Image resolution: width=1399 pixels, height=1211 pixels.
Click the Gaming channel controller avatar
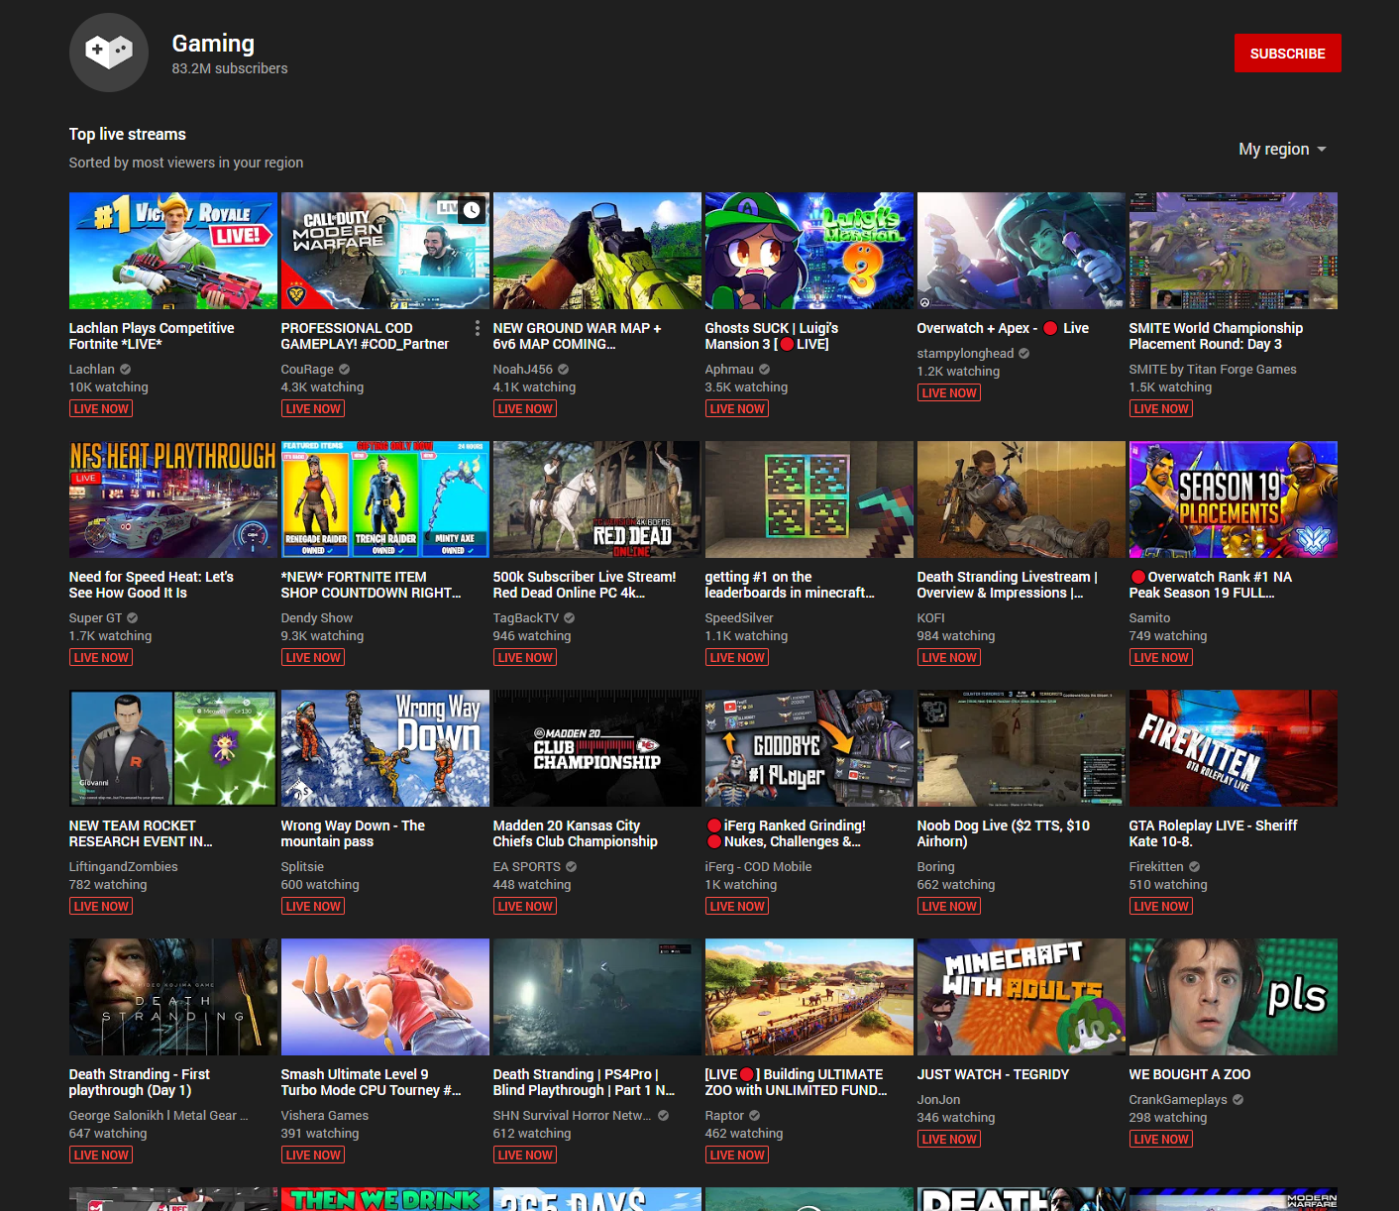pos(109,53)
